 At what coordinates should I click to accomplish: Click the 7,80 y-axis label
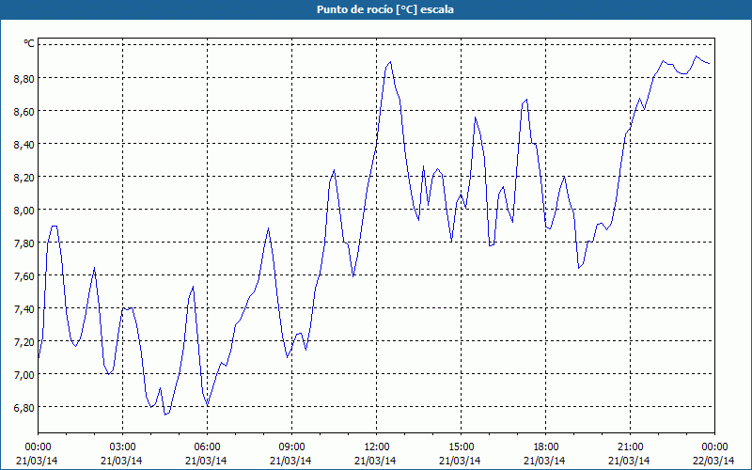pos(24,243)
